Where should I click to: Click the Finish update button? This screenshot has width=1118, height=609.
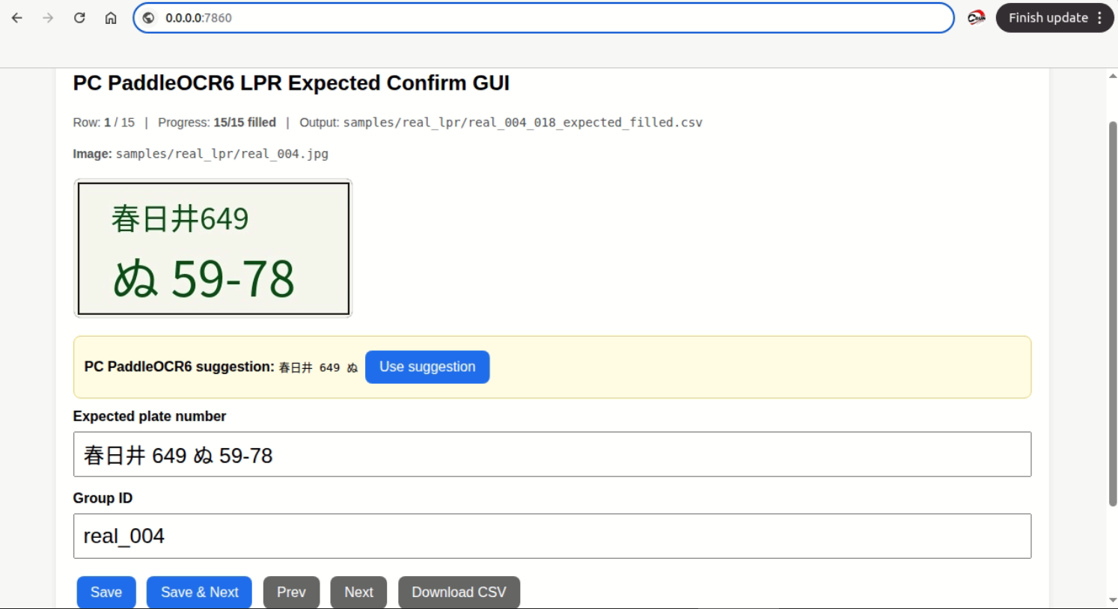[x=1048, y=18]
